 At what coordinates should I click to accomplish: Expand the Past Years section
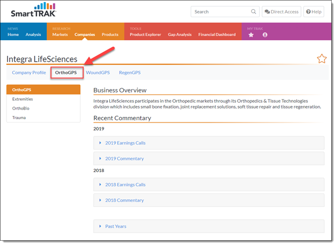[209, 226]
